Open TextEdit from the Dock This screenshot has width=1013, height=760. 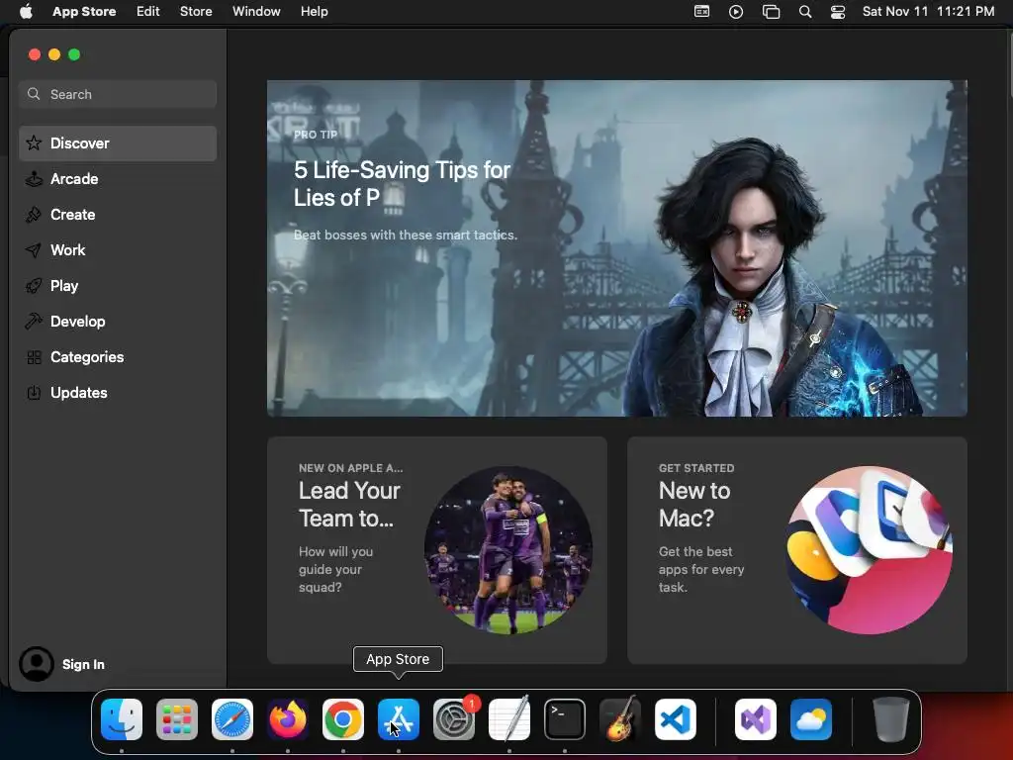(509, 718)
